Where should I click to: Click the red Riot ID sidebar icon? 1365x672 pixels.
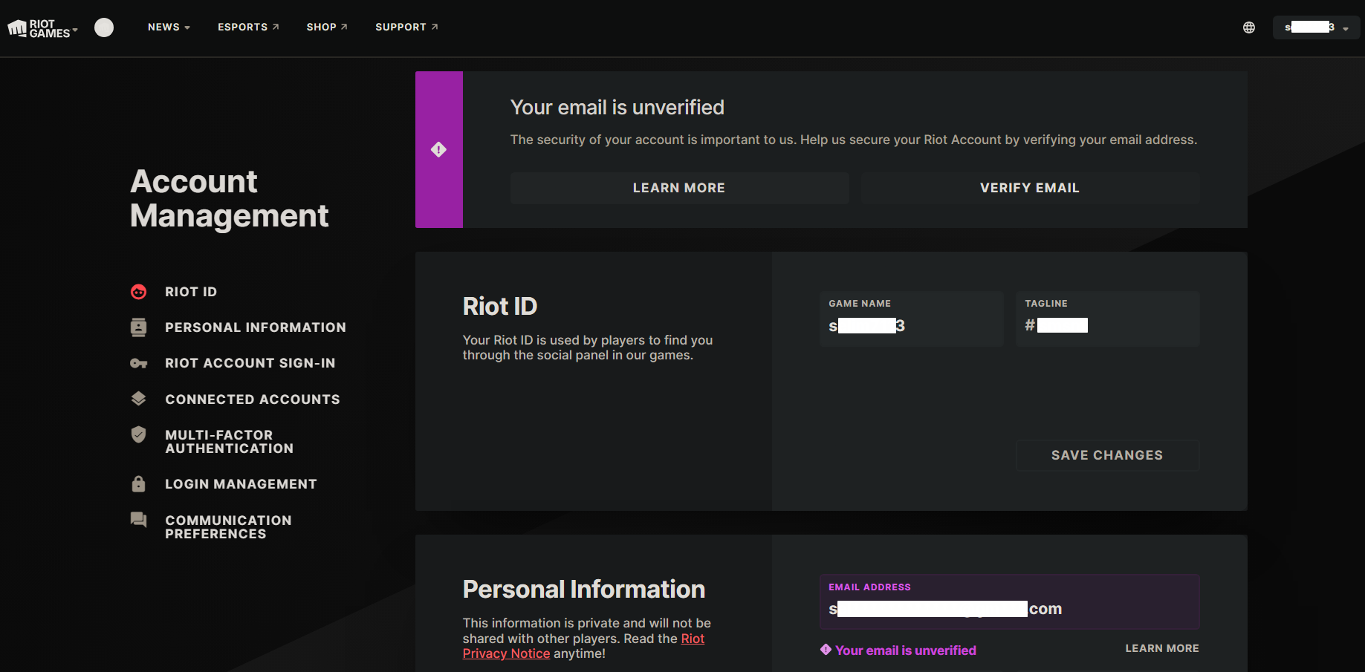pos(138,292)
